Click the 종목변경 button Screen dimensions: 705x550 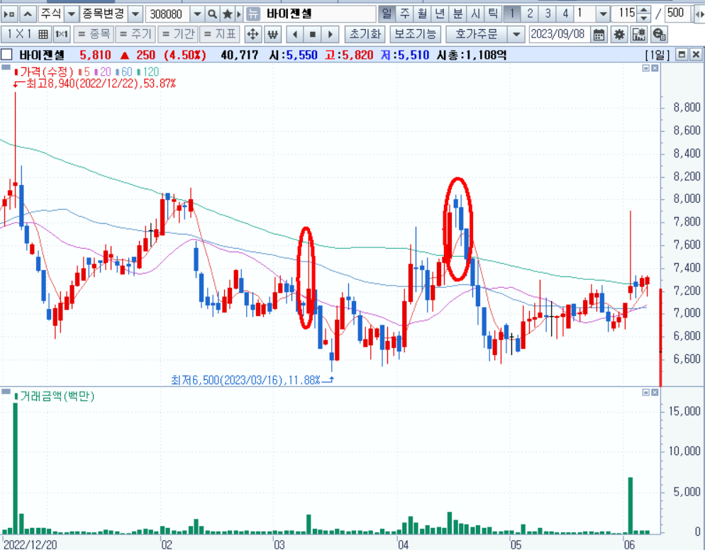104,14
